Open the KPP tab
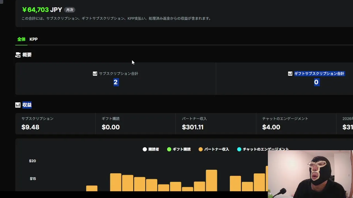This screenshot has height=198, width=353. (33, 39)
